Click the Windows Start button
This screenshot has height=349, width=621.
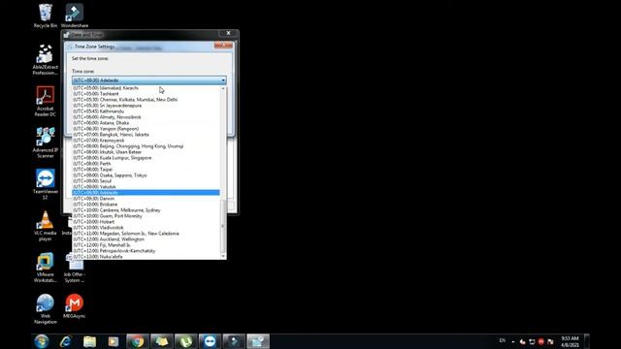(41, 341)
